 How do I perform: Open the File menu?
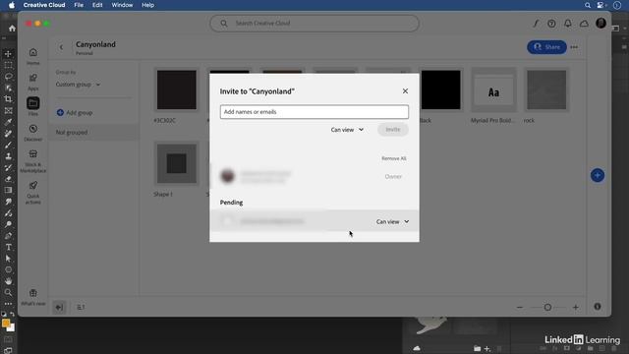point(79,5)
